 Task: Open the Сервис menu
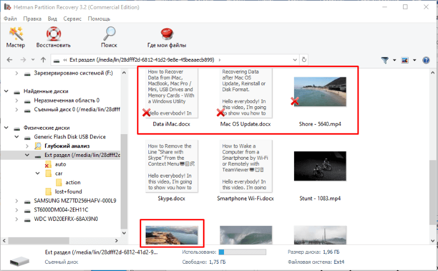72,19
